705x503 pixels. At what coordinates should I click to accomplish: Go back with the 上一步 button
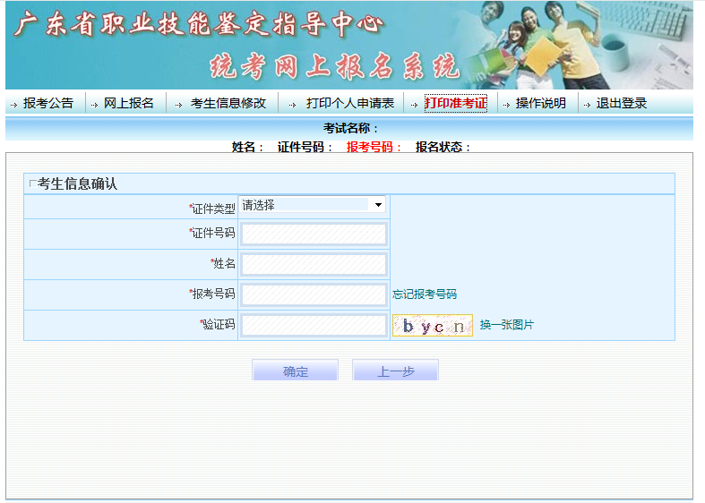(395, 371)
